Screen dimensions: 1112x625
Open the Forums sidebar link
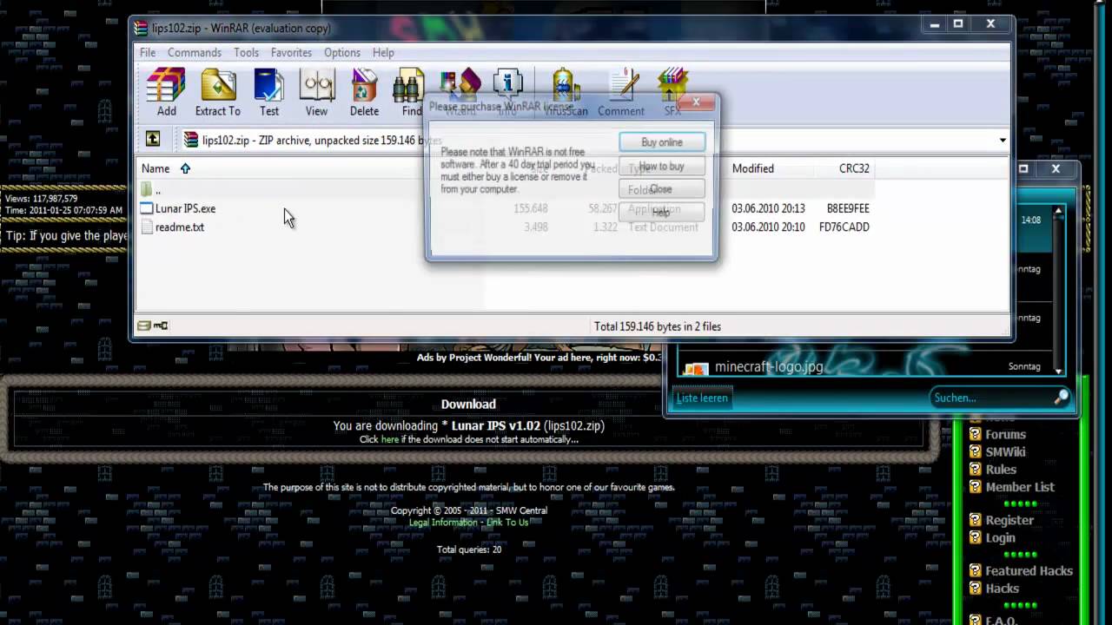[1005, 434]
